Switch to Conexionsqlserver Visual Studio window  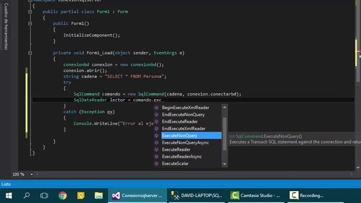click(138, 196)
